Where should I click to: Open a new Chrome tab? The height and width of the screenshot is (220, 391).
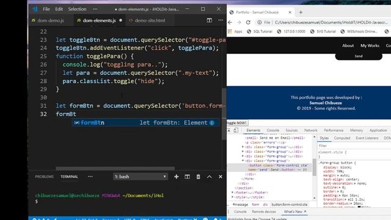301,12
